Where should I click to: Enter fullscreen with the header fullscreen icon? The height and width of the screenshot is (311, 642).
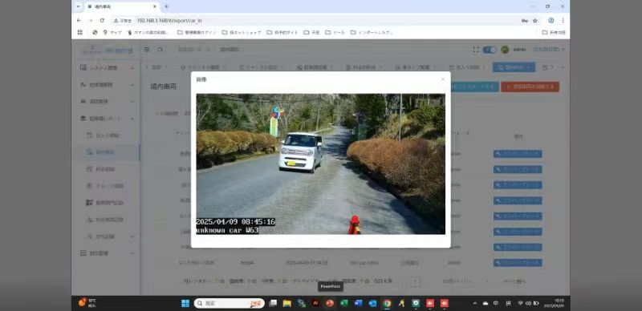point(475,50)
